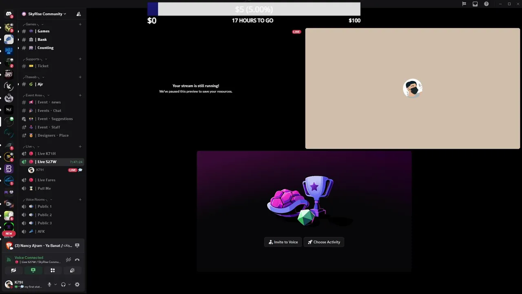522x294 pixels.
Task: Open Designers Place channel
Action: [51, 135]
